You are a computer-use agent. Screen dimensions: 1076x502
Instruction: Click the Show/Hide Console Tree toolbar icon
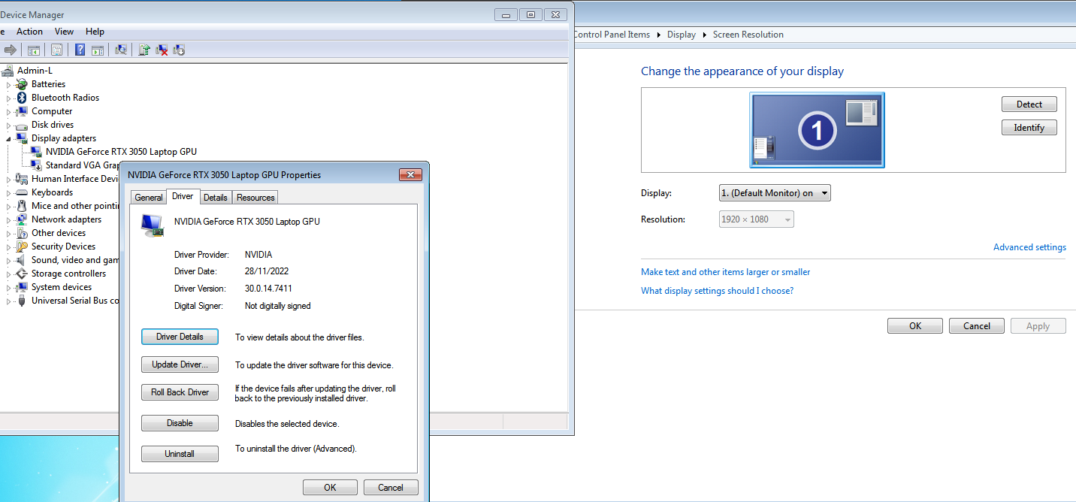pyautogui.click(x=34, y=50)
